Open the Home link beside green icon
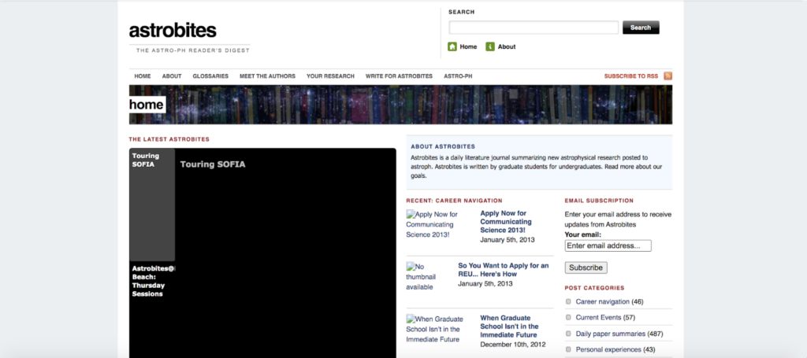 point(468,46)
